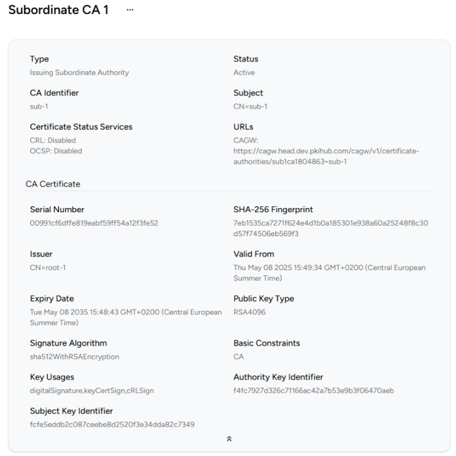Click the sub-1 CA Identifier value
The image size is (456, 456).
[38, 106]
